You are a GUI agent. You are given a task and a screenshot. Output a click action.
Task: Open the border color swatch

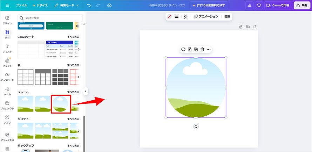pyautogui.click(x=169, y=17)
